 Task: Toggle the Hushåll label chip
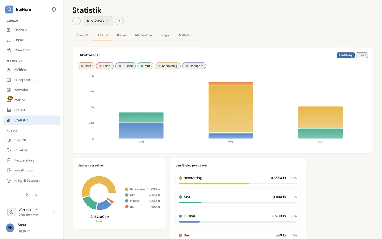[126, 66]
